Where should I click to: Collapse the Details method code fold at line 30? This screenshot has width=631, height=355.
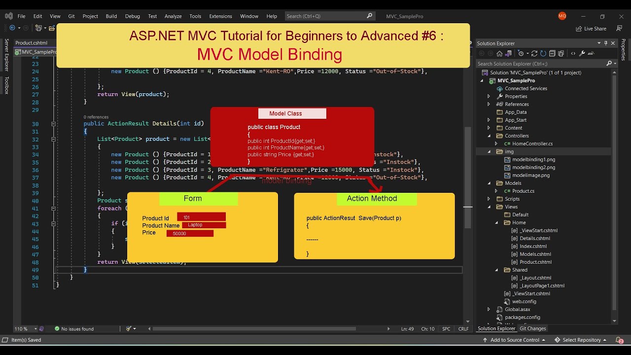53,124
